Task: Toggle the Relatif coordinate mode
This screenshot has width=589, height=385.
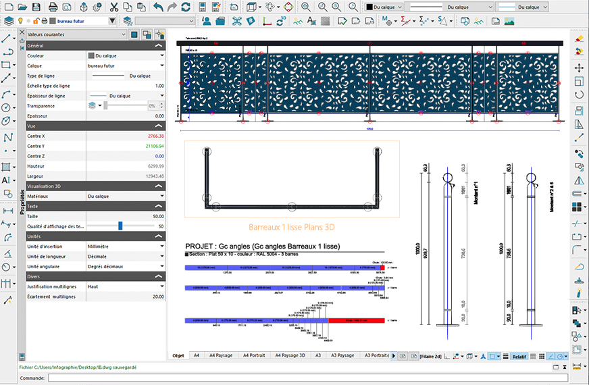Action: tap(519, 356)
